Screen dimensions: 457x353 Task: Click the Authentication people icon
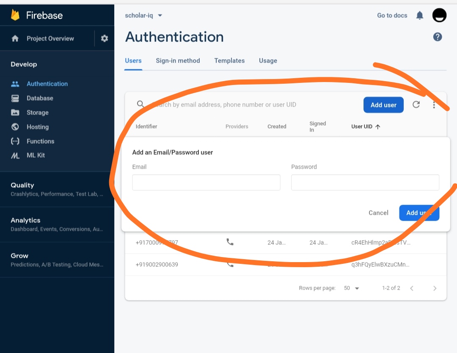click(x=15, y=84)
